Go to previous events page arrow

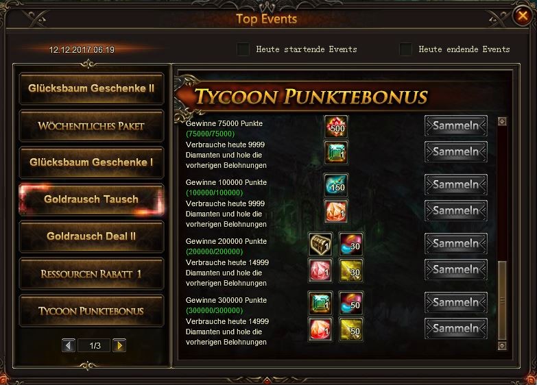[69, 346]
